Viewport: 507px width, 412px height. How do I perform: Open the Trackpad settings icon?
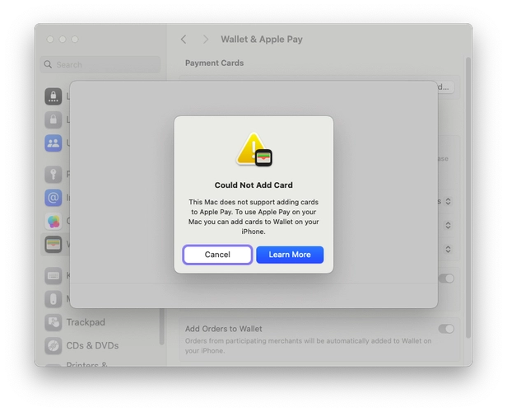coord(53,322)
